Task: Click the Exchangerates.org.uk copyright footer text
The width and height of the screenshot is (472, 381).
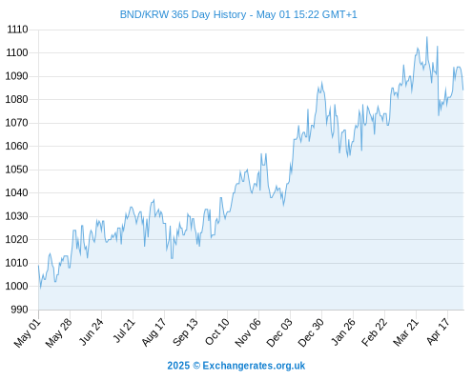Action: click(236, 366)
